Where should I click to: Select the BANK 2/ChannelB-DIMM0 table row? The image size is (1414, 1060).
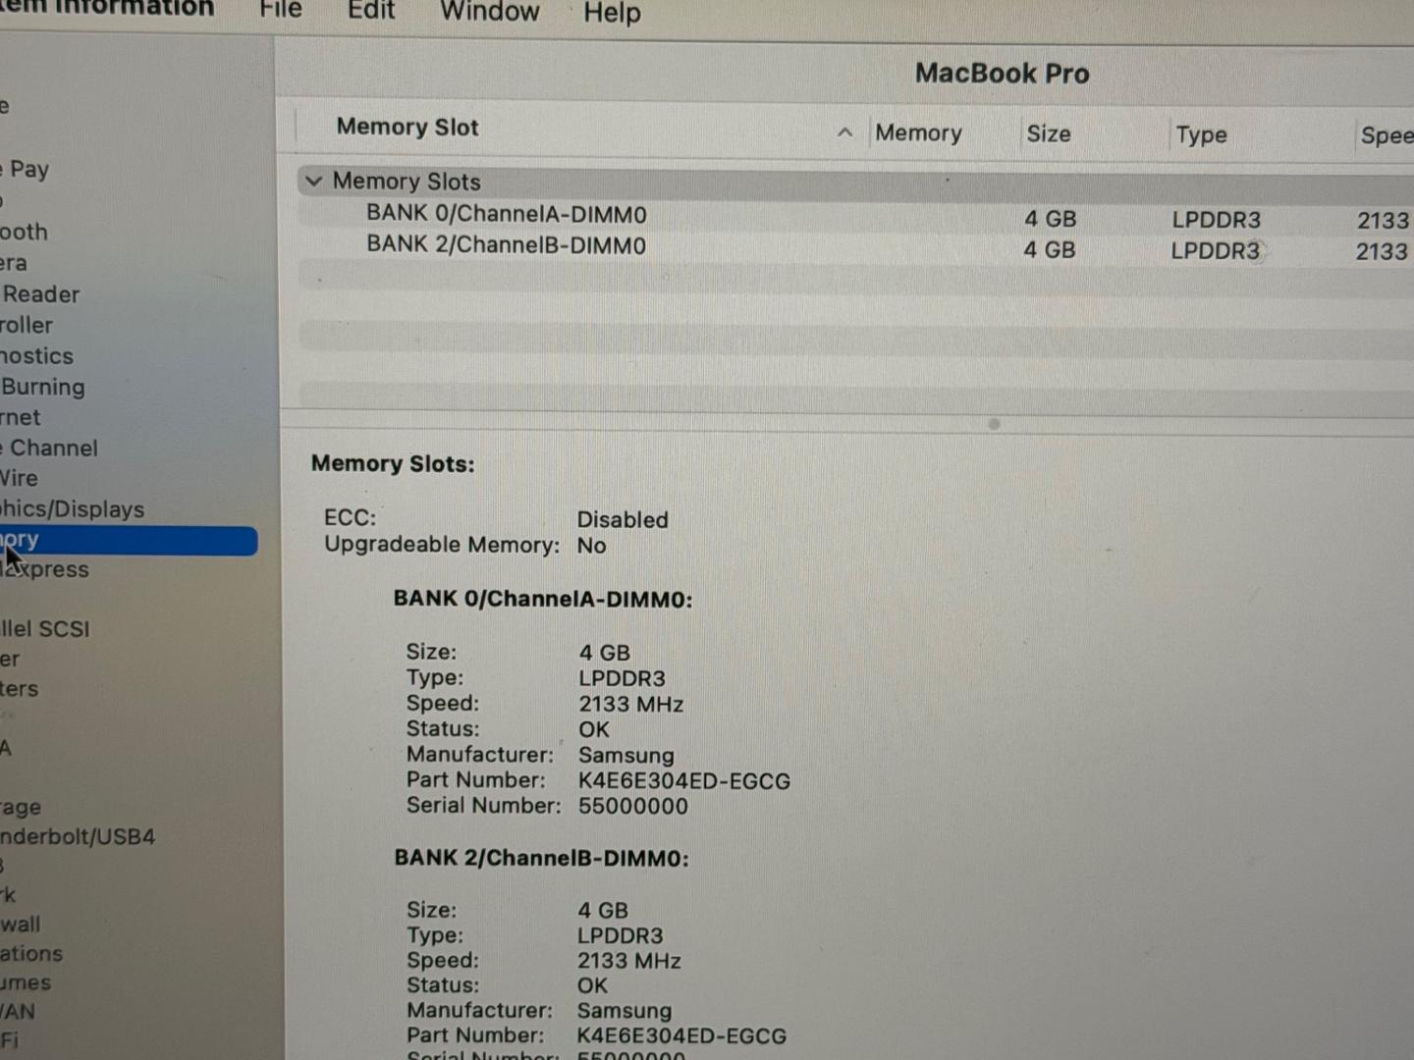pos(855,245)
